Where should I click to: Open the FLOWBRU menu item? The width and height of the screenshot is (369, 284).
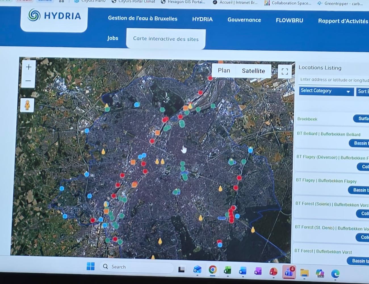[x=290, y=20]
